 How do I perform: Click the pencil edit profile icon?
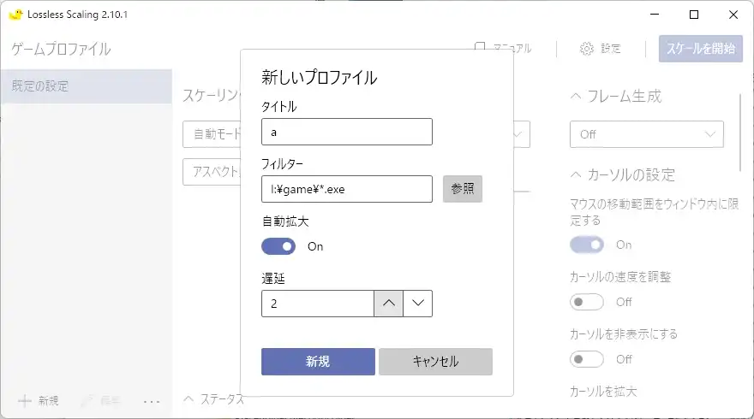pos(87,400)
